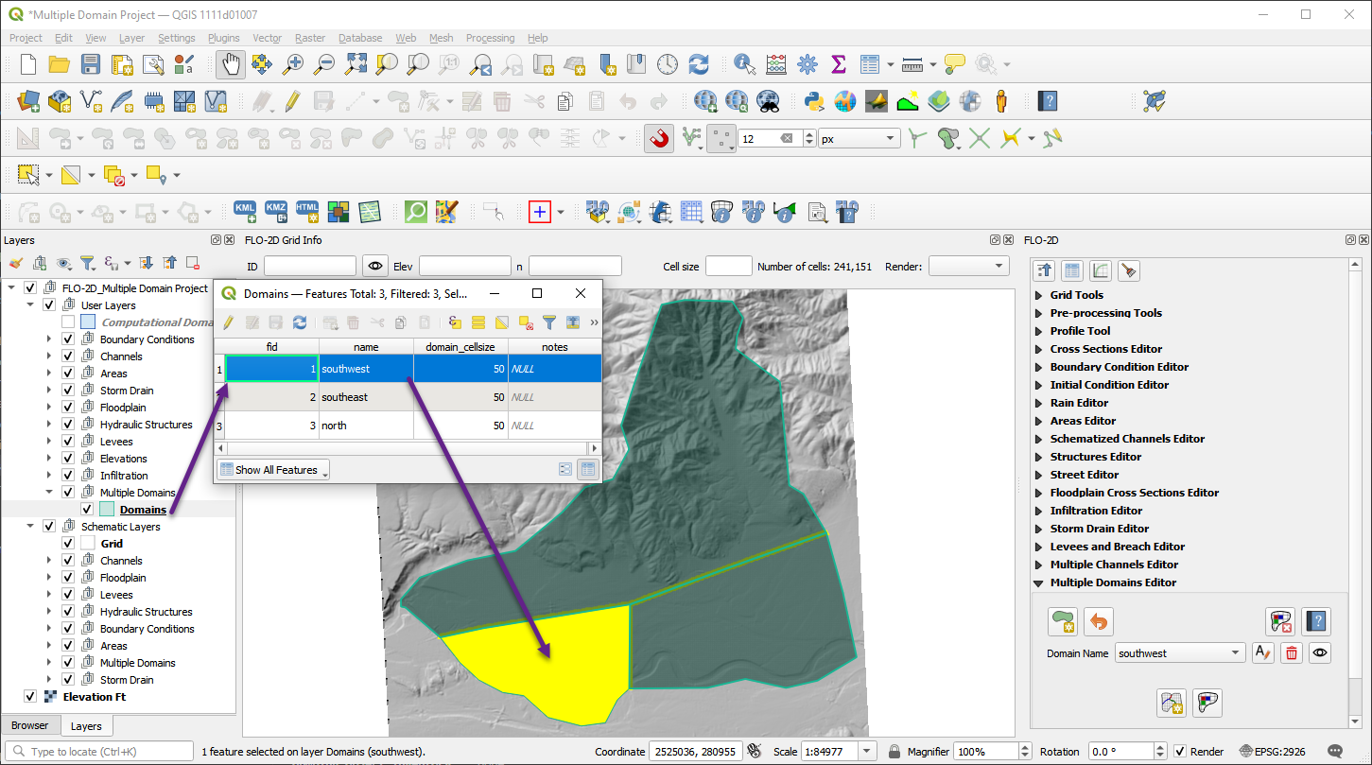Click the Save Project floppy disk icon
This screenshot has width=1372, height=765.
pyautogui.click(x=91, y=64)
